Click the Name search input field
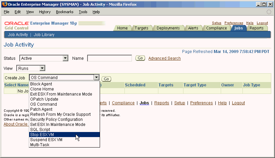This screenshot has height=158, width=275. tap(110, 58)
